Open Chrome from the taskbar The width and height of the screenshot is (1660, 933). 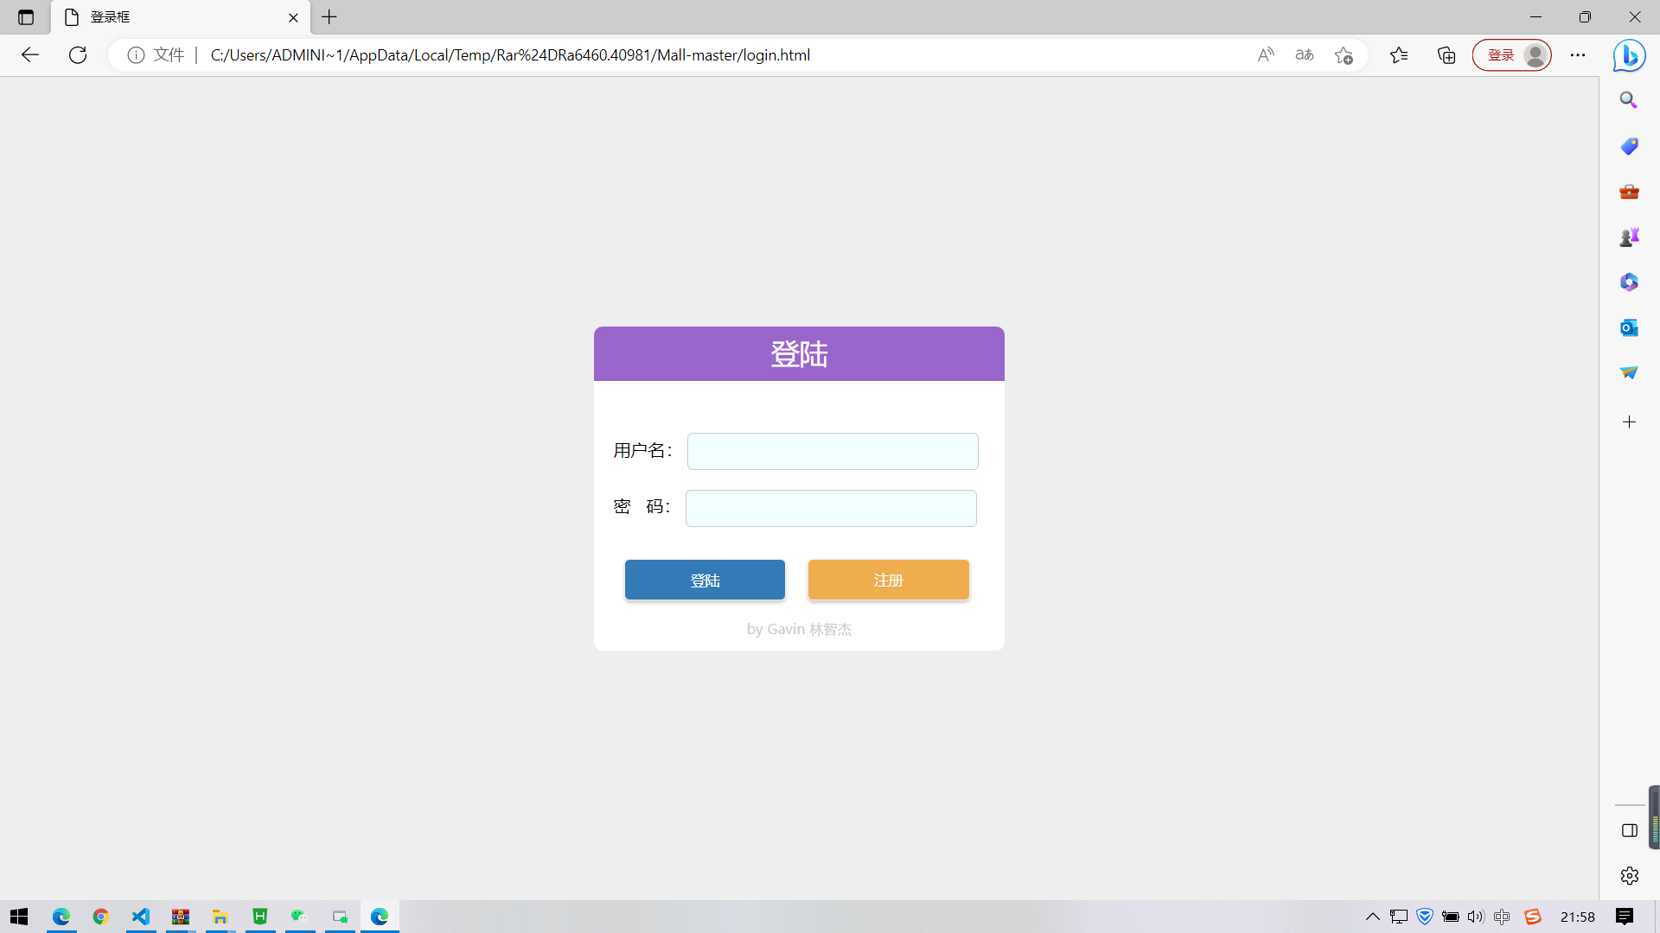tap(101, 917)
